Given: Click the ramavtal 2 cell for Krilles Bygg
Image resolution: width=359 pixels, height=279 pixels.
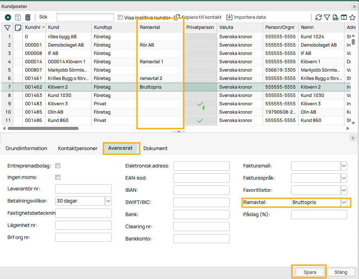Looking at the screenshot, I should click(160, 79).
